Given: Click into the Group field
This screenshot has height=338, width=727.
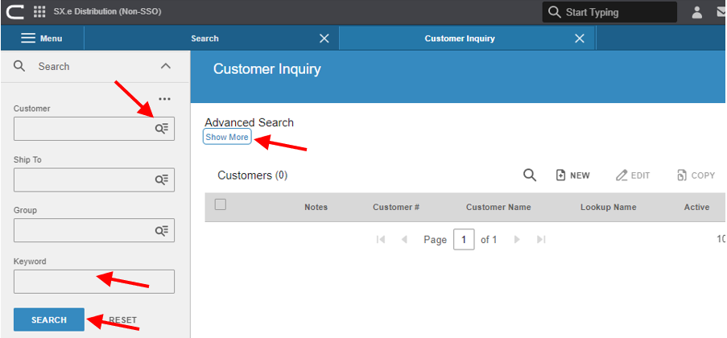Looking at the screenshot, I should [x=94, y=230].
